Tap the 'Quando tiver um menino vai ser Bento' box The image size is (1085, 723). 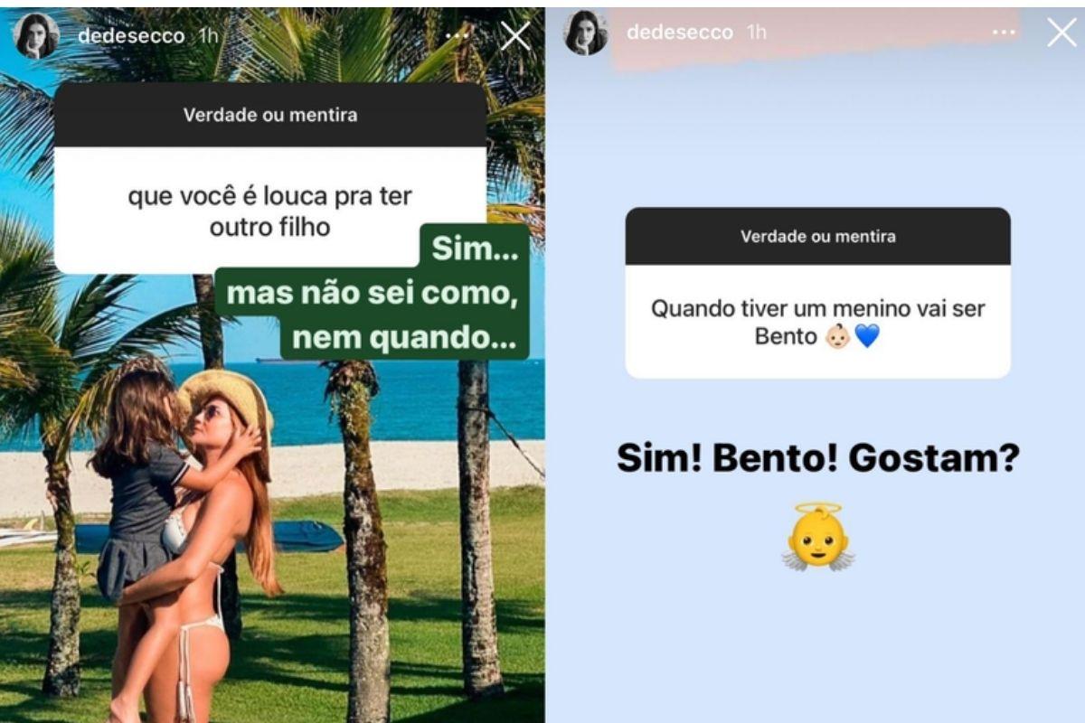818,322
